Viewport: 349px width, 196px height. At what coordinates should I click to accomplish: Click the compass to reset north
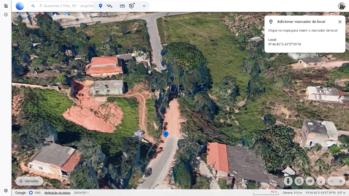[321, 181]
